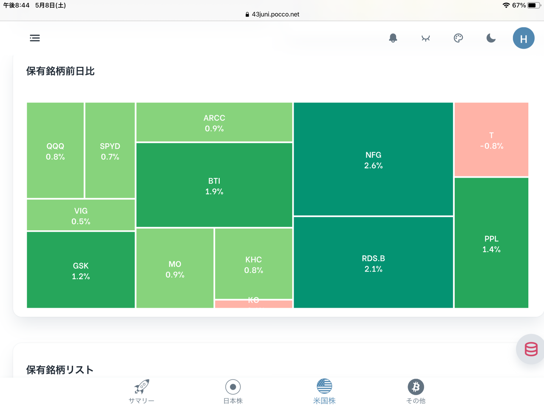Tap the address bar URL 43juni.pocco.net

pyautogui.click(x=275, y=14)
